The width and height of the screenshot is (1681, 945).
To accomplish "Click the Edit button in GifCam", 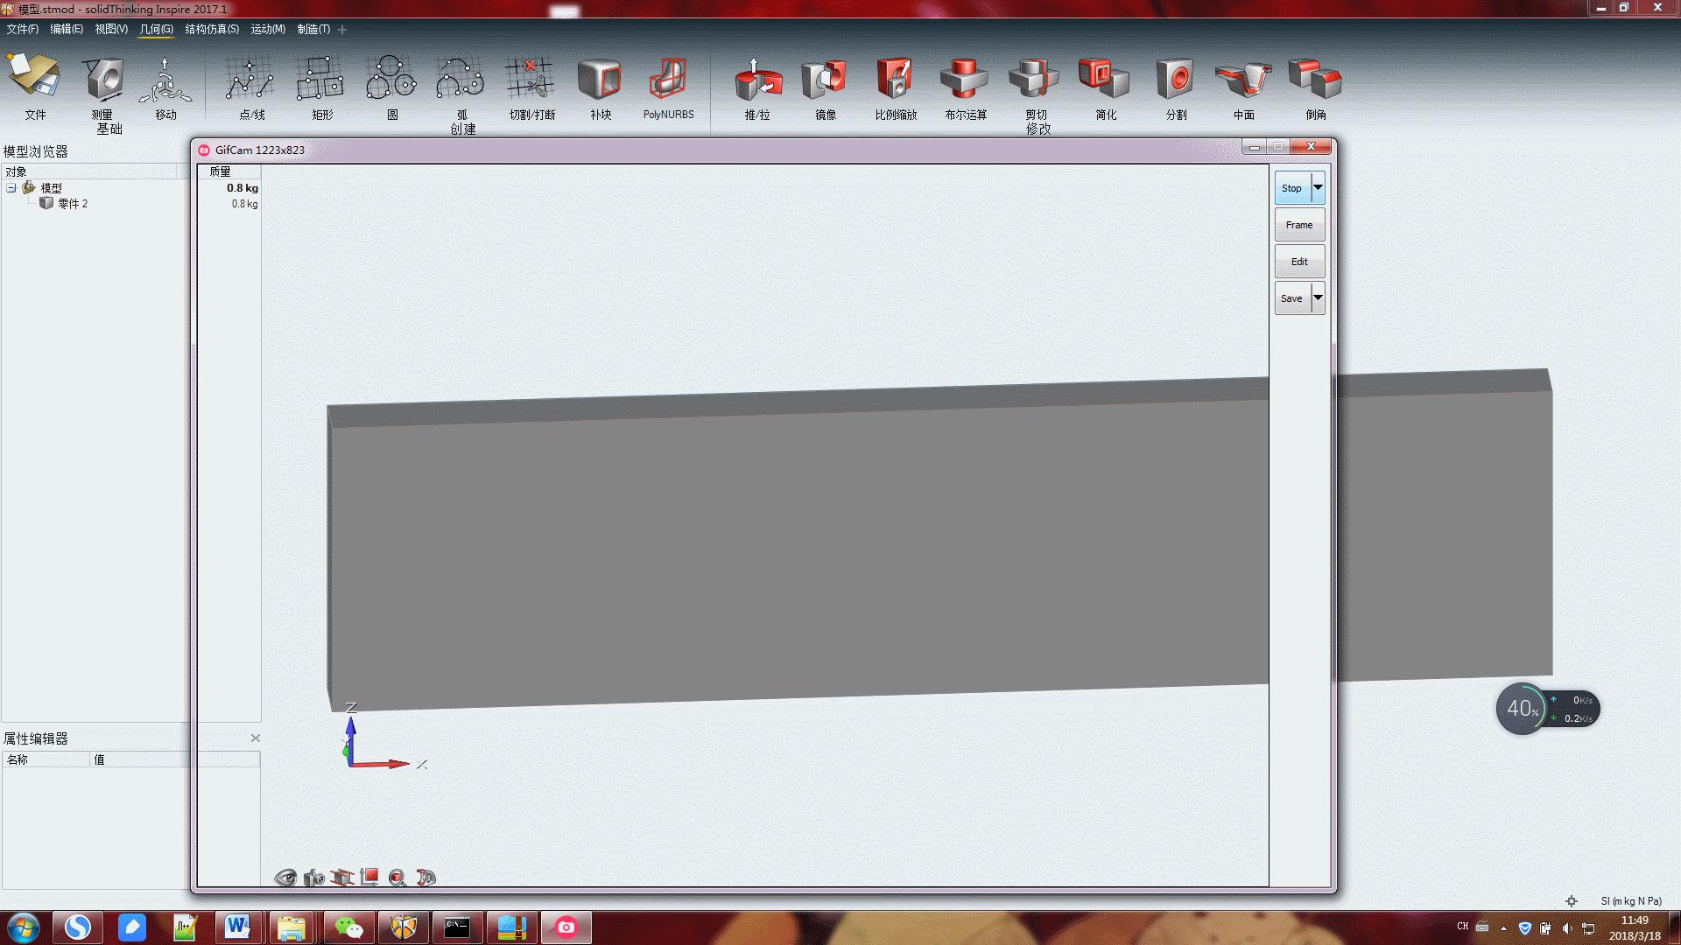I will 1298,262.
